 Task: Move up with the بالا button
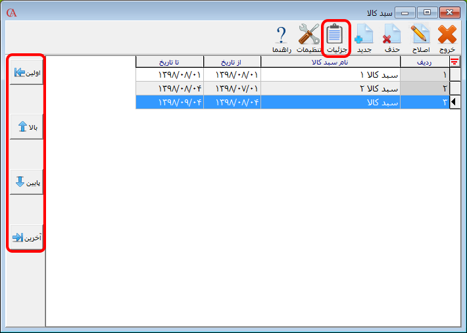pyautogui.click(x=26, y=127)
